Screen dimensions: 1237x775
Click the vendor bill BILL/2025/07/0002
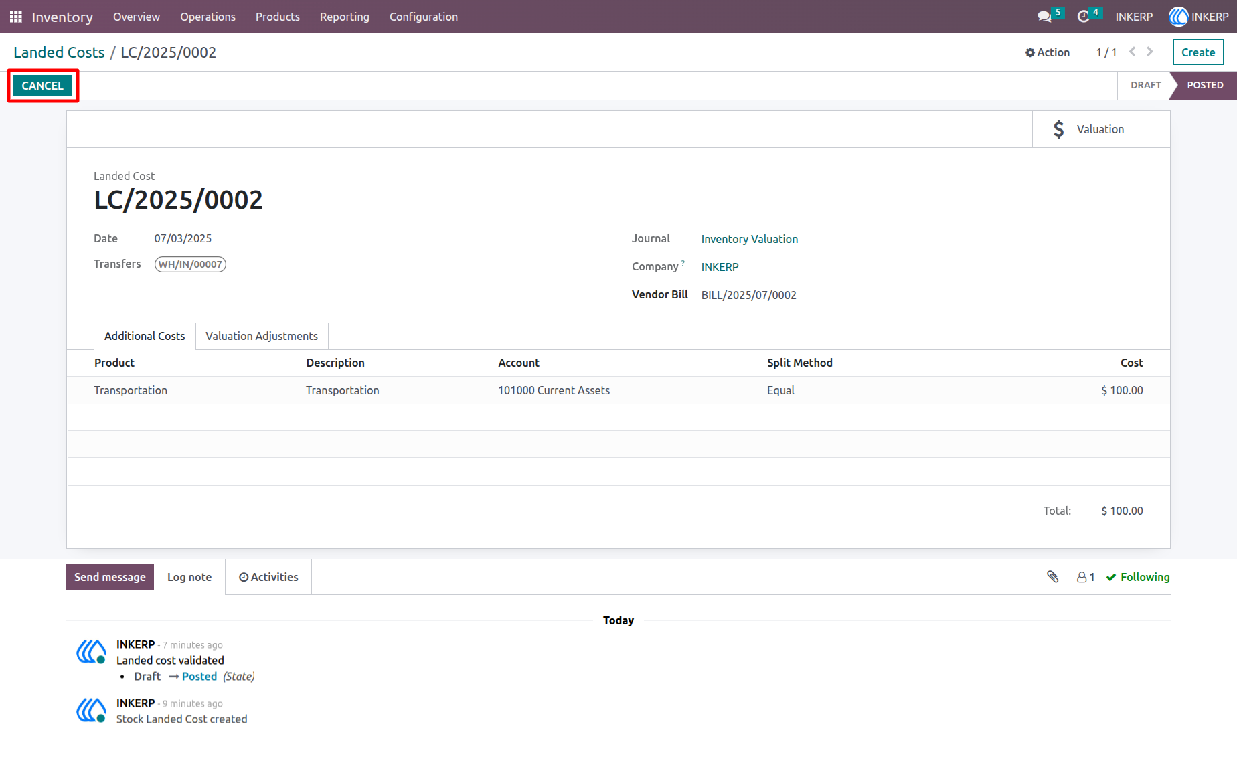coord(749,295)
